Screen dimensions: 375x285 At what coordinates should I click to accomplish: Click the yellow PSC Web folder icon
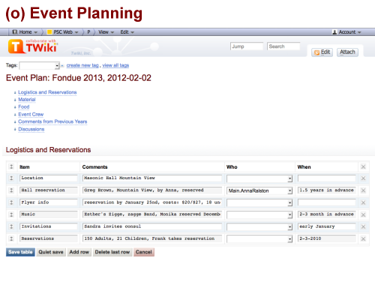point(49,32)
